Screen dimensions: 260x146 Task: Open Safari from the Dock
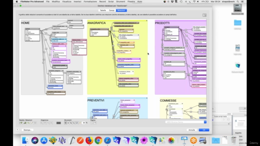107,141
